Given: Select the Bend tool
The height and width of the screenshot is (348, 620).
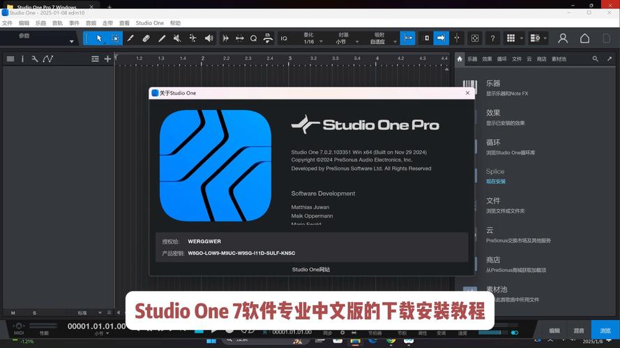Looking at the screenshot, I should pos(192,38).
